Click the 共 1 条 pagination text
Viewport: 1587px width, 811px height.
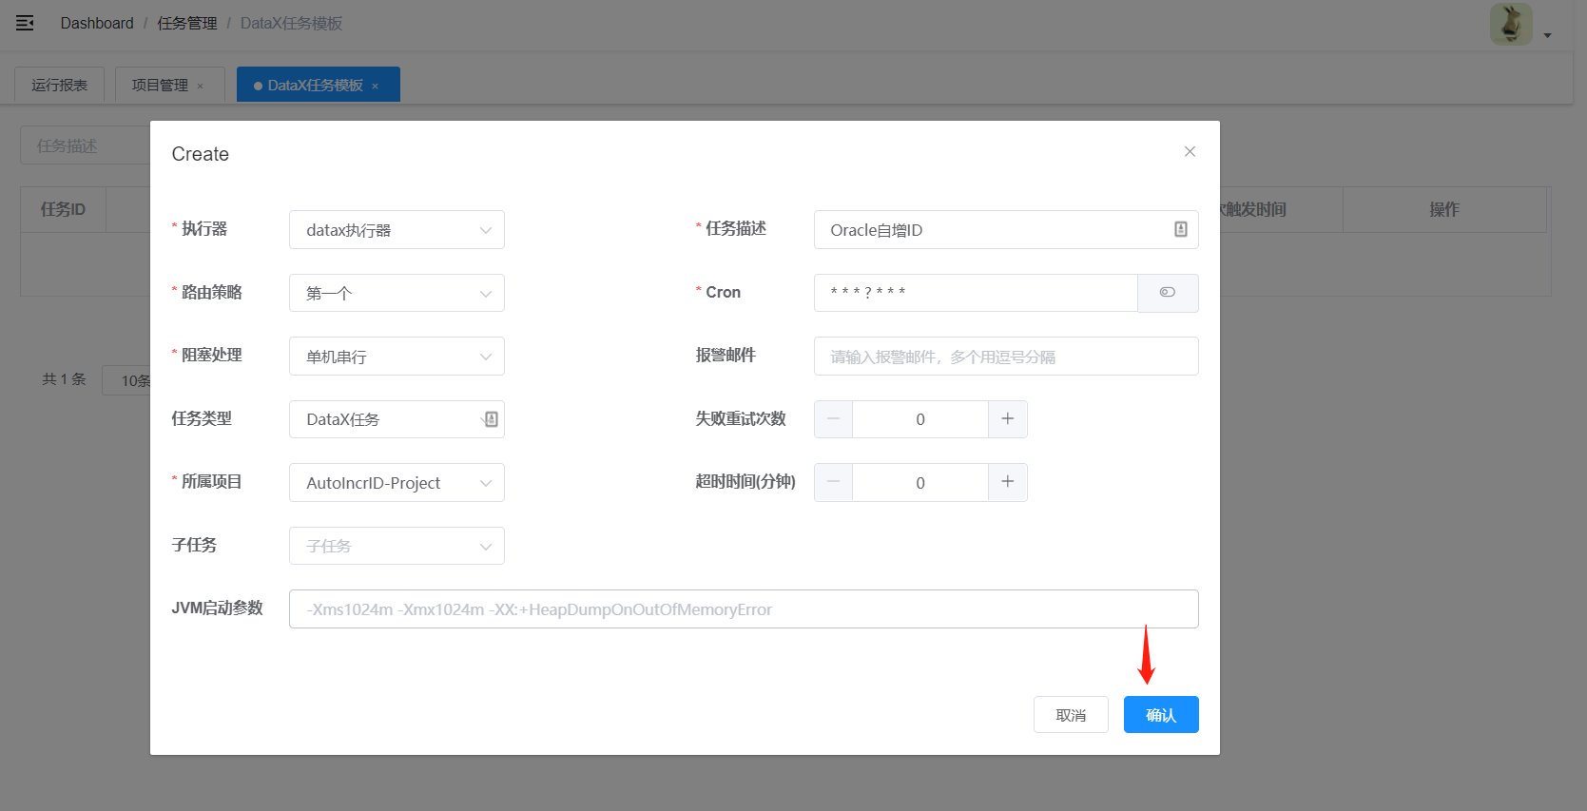[64, 378]
